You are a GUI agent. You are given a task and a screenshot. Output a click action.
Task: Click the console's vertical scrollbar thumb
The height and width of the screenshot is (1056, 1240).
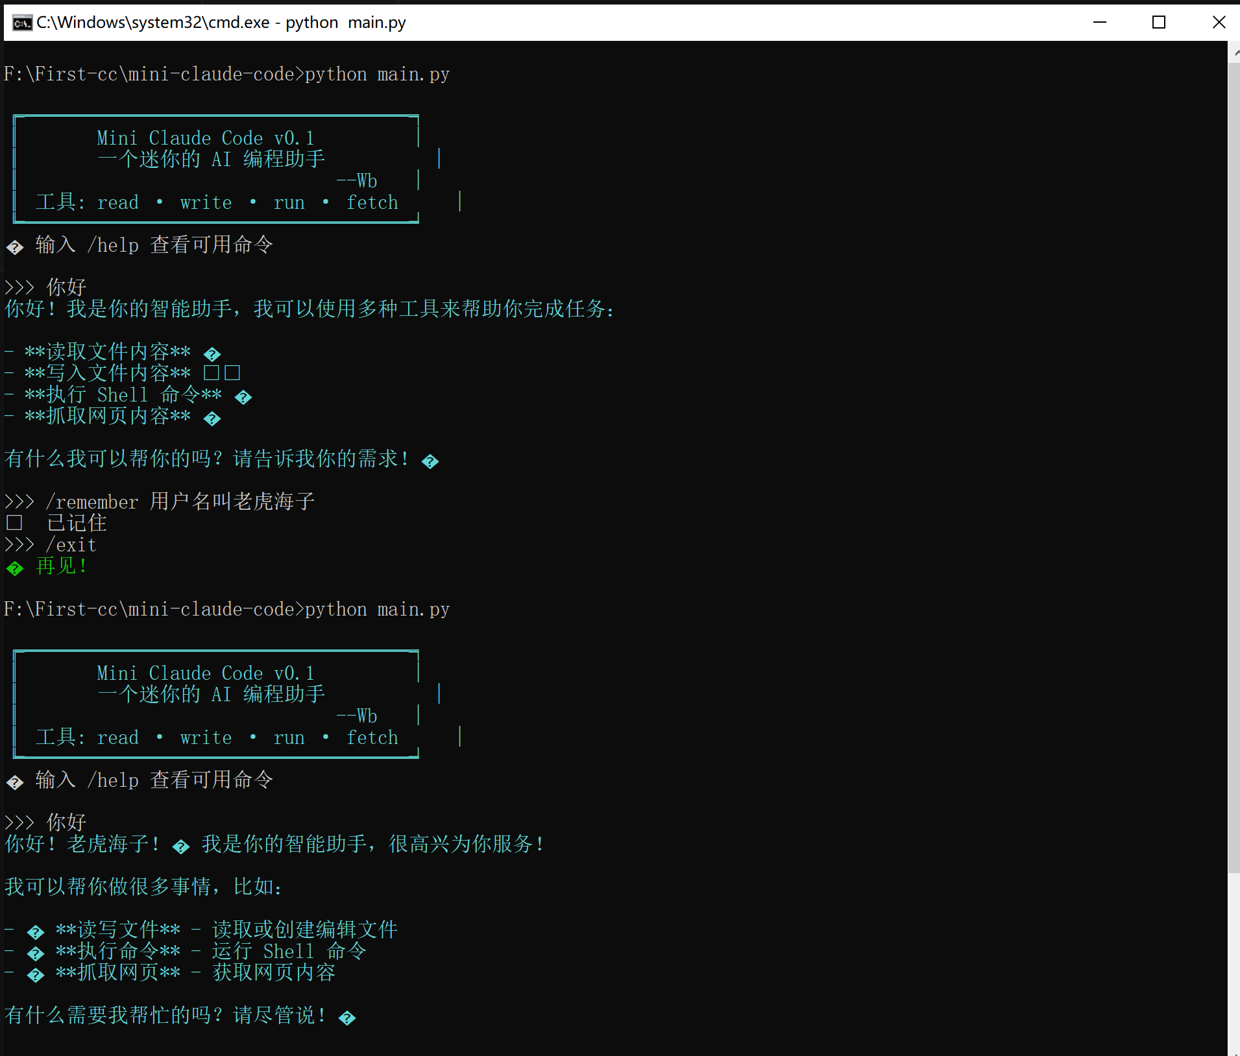(x=1234, y=467)
